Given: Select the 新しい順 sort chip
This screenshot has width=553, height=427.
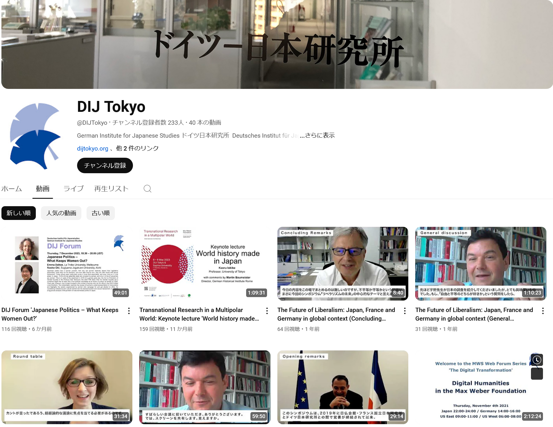Looking at the screenshot, I should coord(19,213).
